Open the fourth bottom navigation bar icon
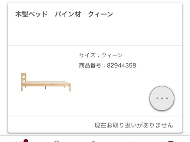The width and height of the screenshot is (190, 142). [x=133, y=142]
